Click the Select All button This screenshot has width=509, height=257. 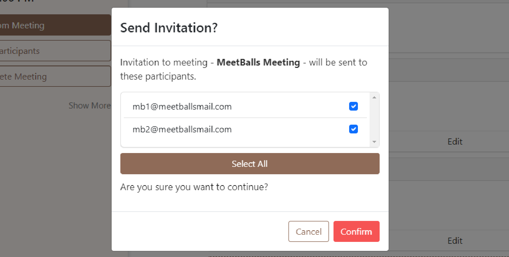pos(250,164)
